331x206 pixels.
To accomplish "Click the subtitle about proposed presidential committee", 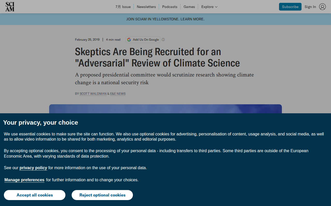I will click(164, 79).
